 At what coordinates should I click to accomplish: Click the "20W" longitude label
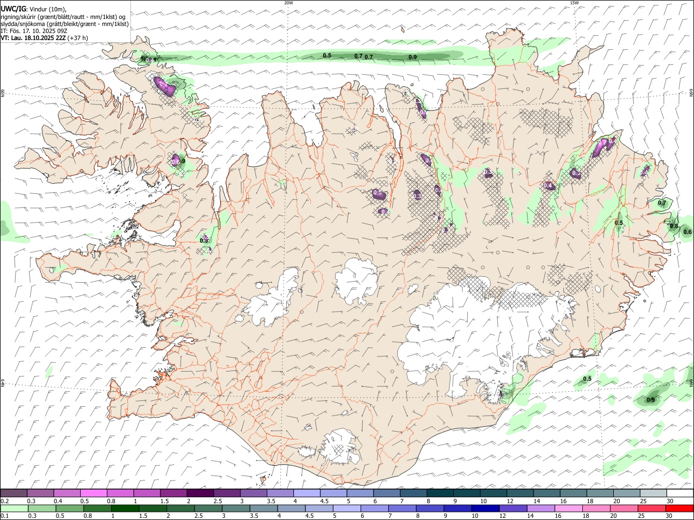pos(288,3)
